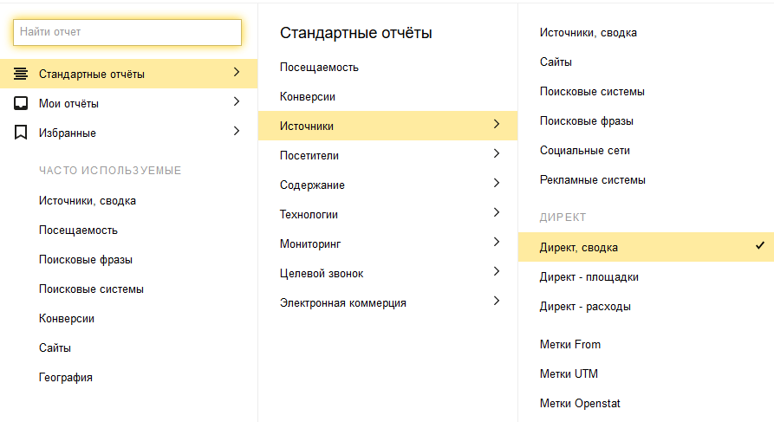Select Посещаемость in standard reports column
This screenshot has width=774, height=422.
click(319, 68)
